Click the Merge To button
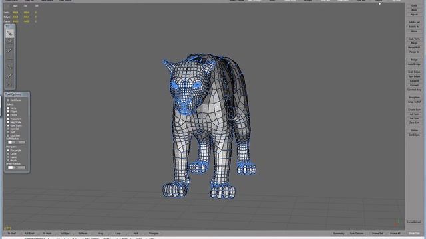426x239 pixels. (x=414, y=52)
